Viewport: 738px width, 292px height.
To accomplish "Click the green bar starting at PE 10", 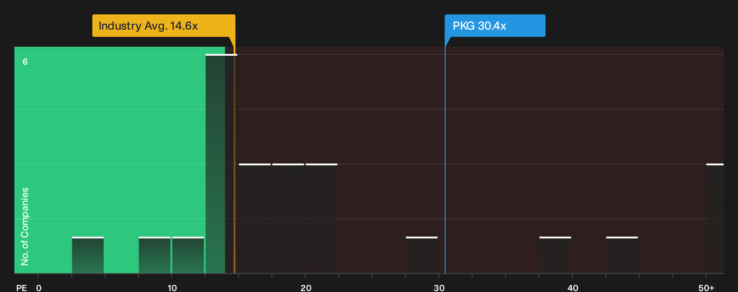I will coord(188,255).
